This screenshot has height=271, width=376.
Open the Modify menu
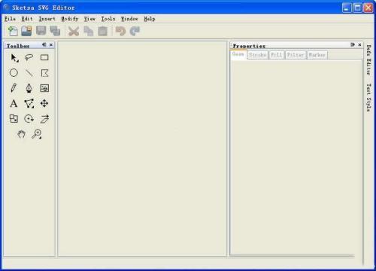pos(70,19)
